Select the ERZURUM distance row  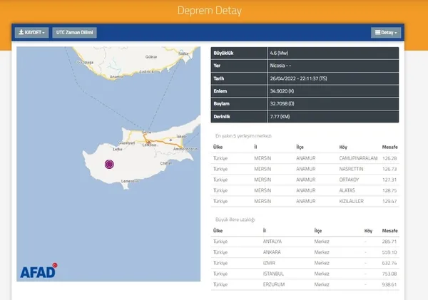pyautogui.click(x=305, y=284)
